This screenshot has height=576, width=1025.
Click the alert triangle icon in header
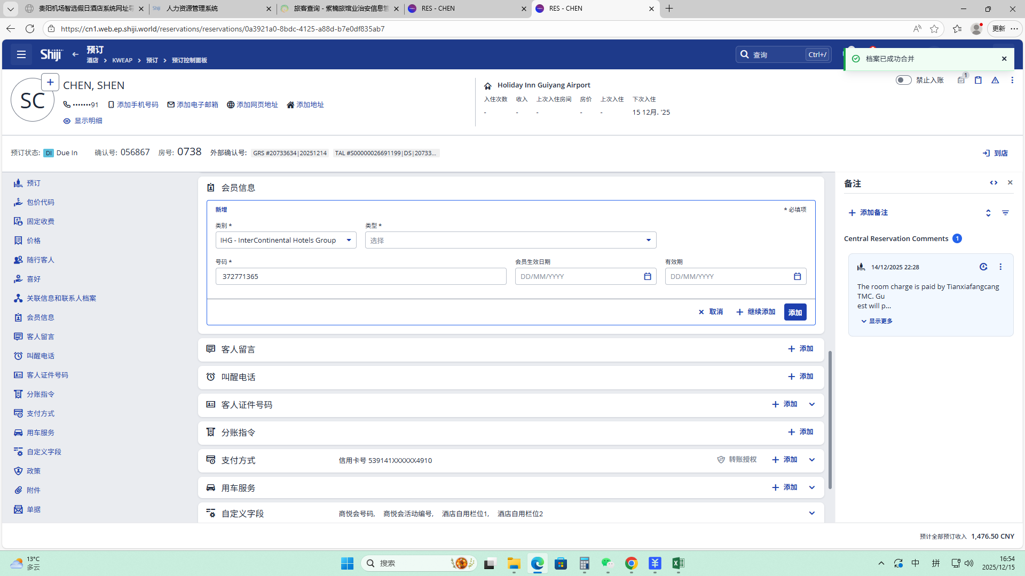click(995, 80)
